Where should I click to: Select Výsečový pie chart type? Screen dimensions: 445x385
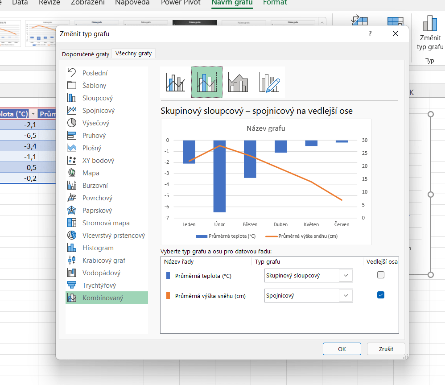pyautogui.click(x=95, y=123)
